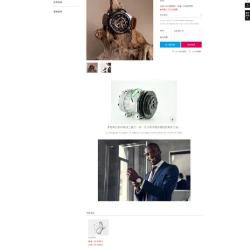Open the quantity dropdown
The image size is (250, 250).
186,37
